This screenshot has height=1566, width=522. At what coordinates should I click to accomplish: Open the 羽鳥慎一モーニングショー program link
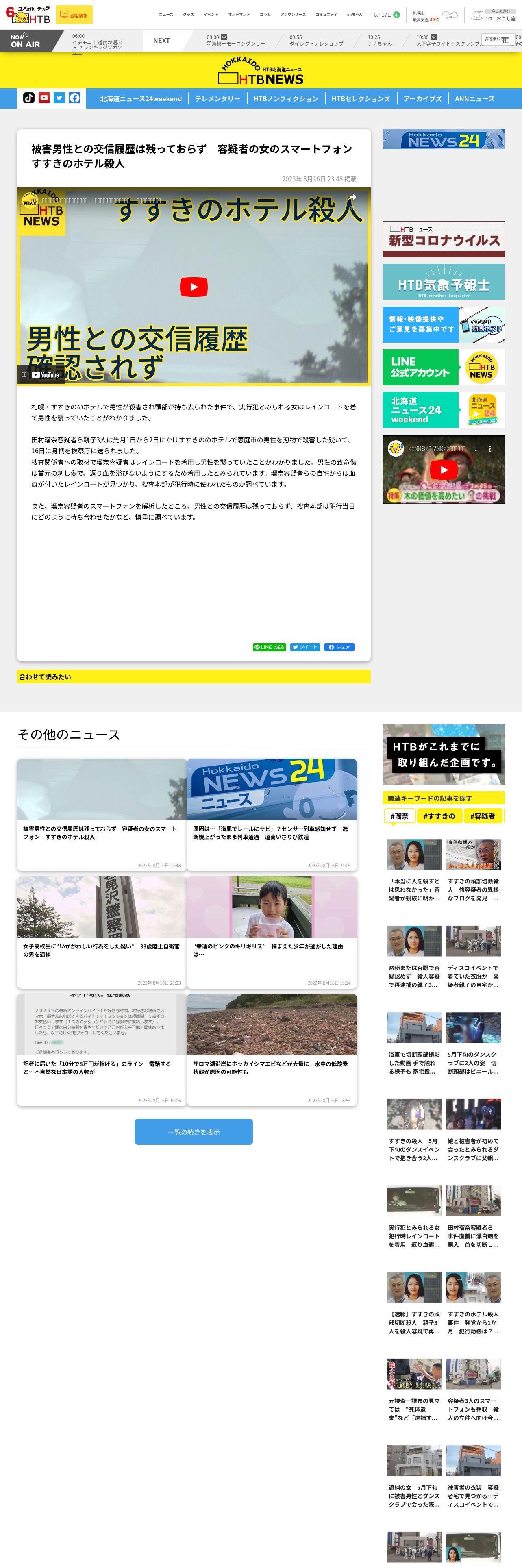click(236, 44)
